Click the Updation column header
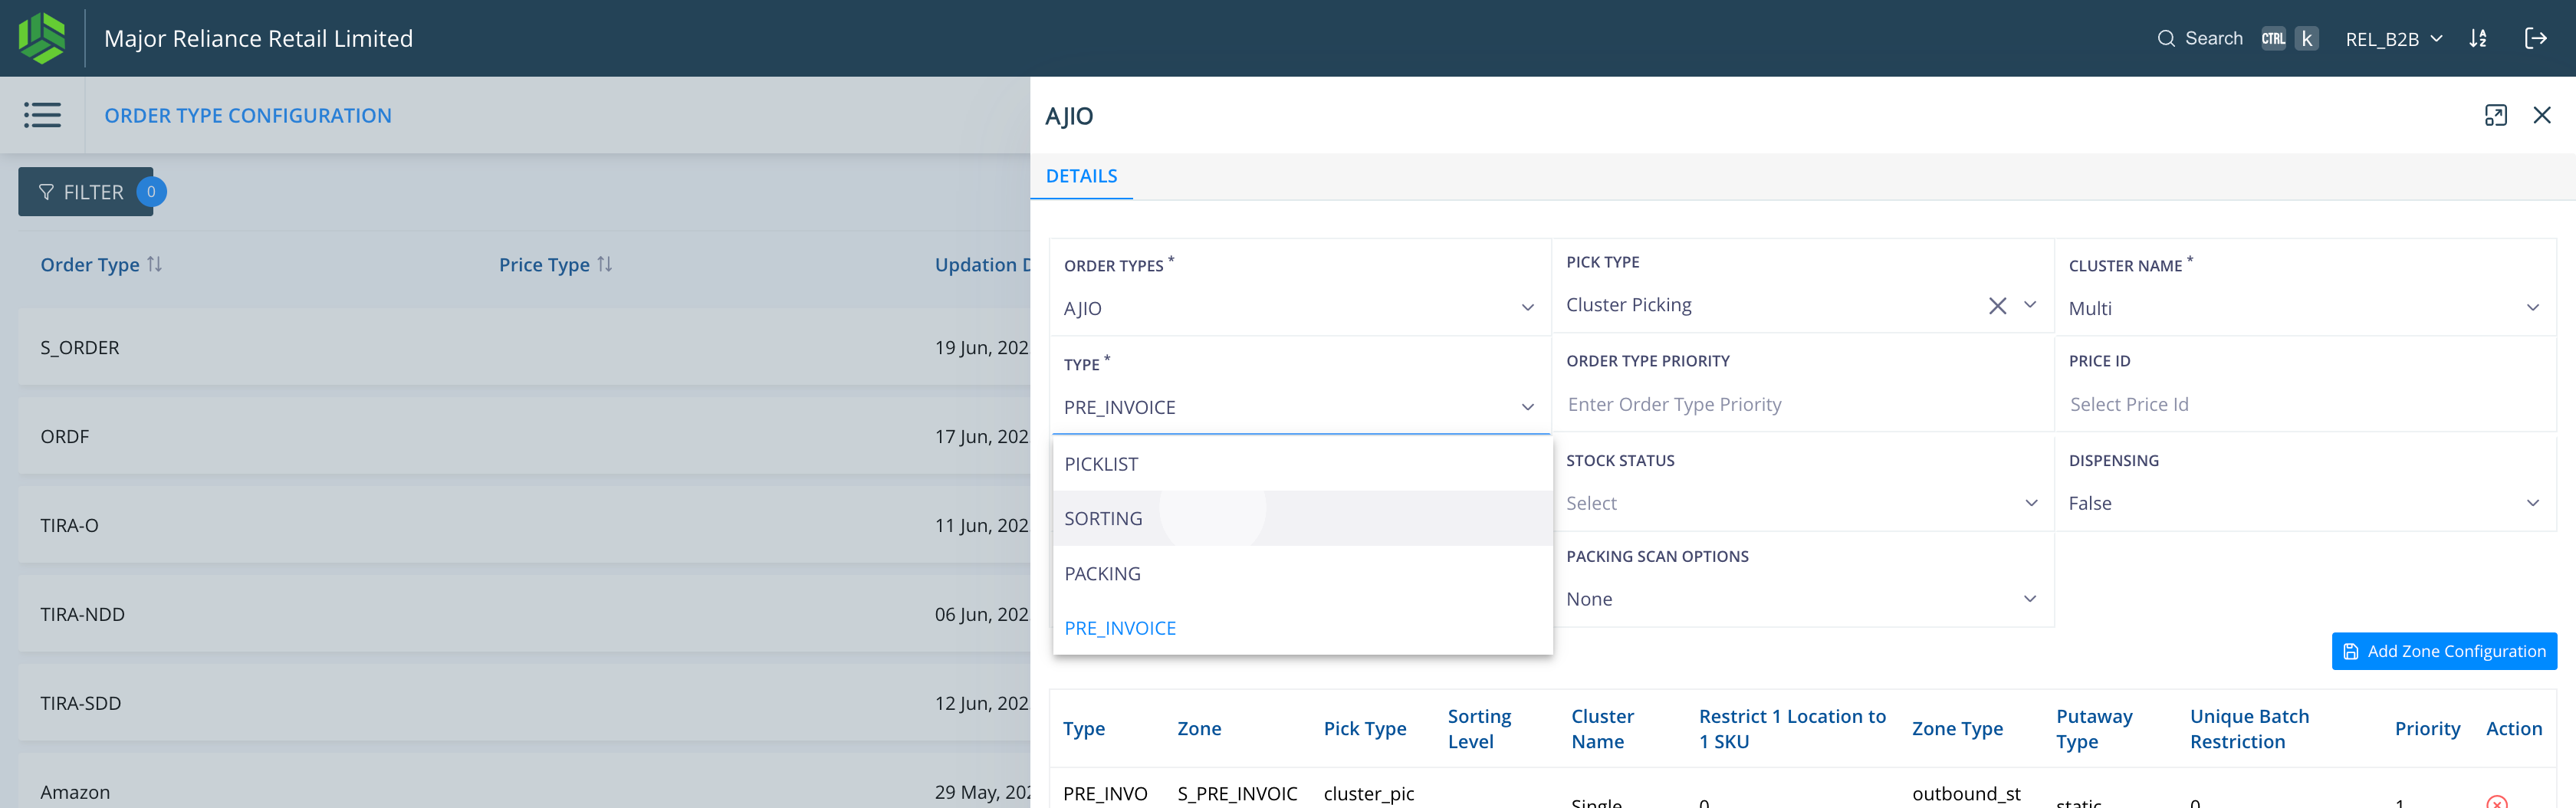Image resolution: width=2576 pixels, height=808 pixels. click(982, 264)
